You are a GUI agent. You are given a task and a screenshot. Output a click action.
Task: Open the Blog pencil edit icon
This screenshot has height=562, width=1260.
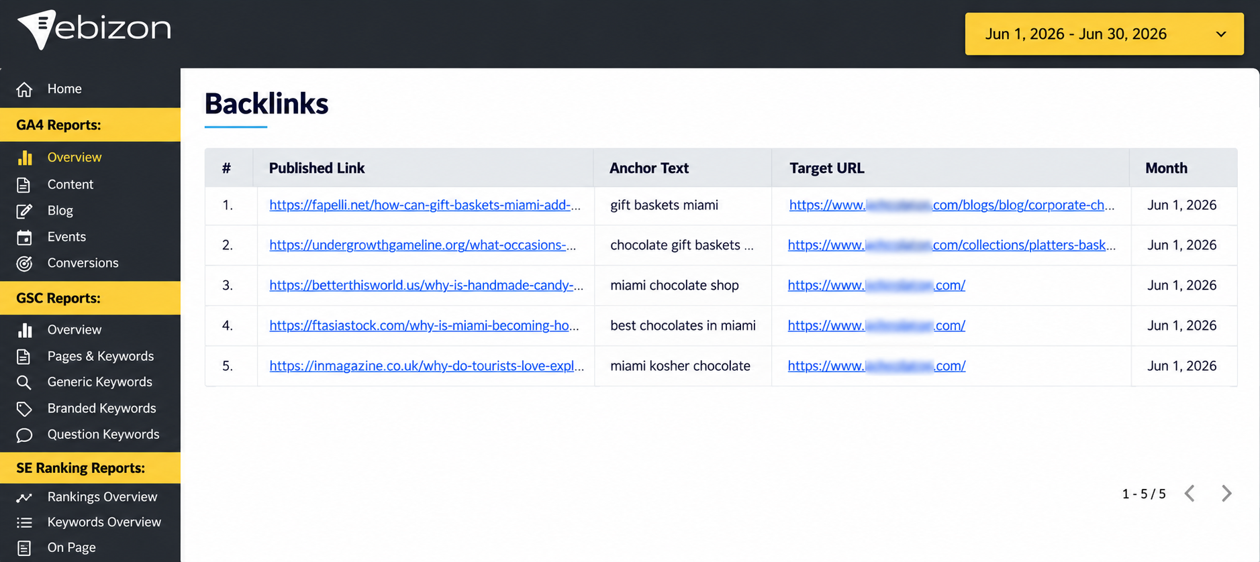coord(24,211)
